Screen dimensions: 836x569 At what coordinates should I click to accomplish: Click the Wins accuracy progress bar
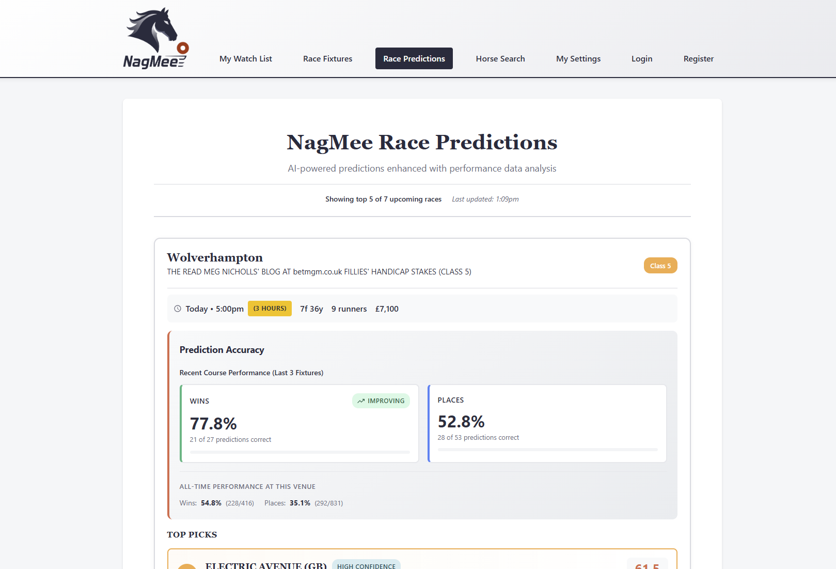pyautogui.click(x=299, y=452)
